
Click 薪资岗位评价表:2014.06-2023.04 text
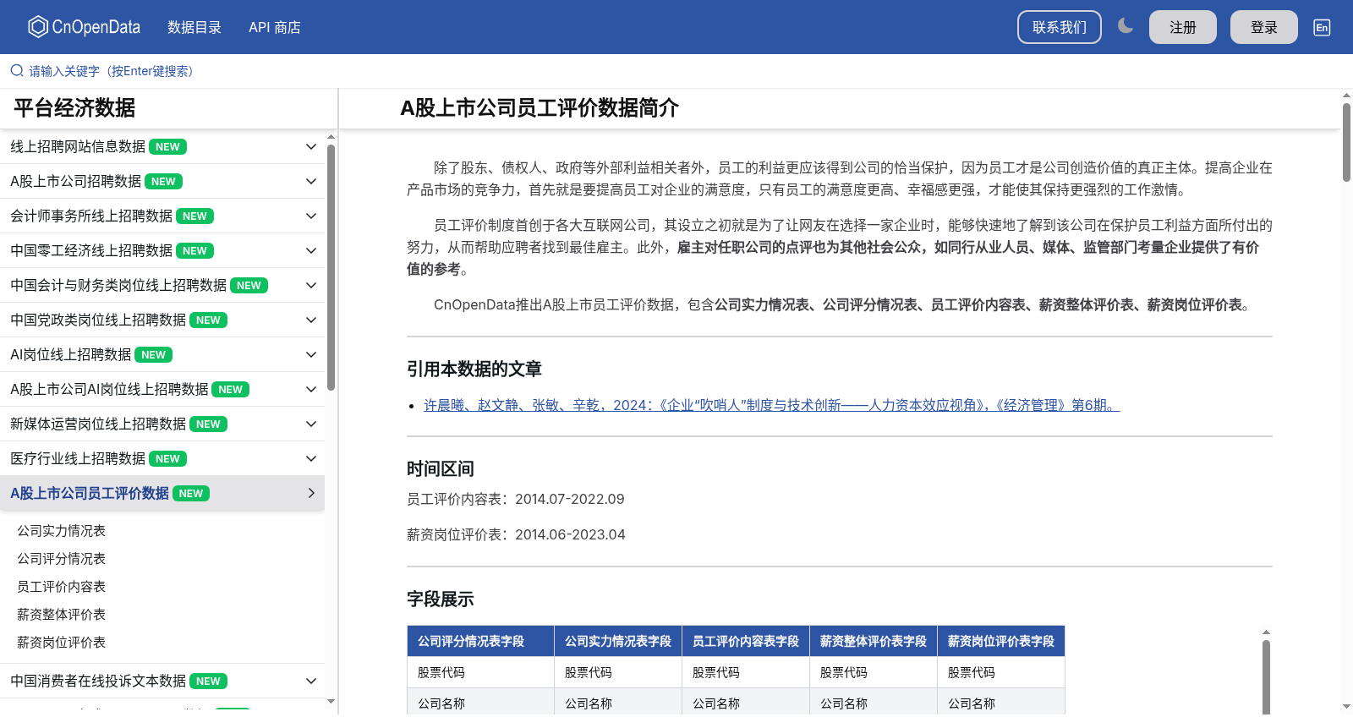(x=516, y=535)
